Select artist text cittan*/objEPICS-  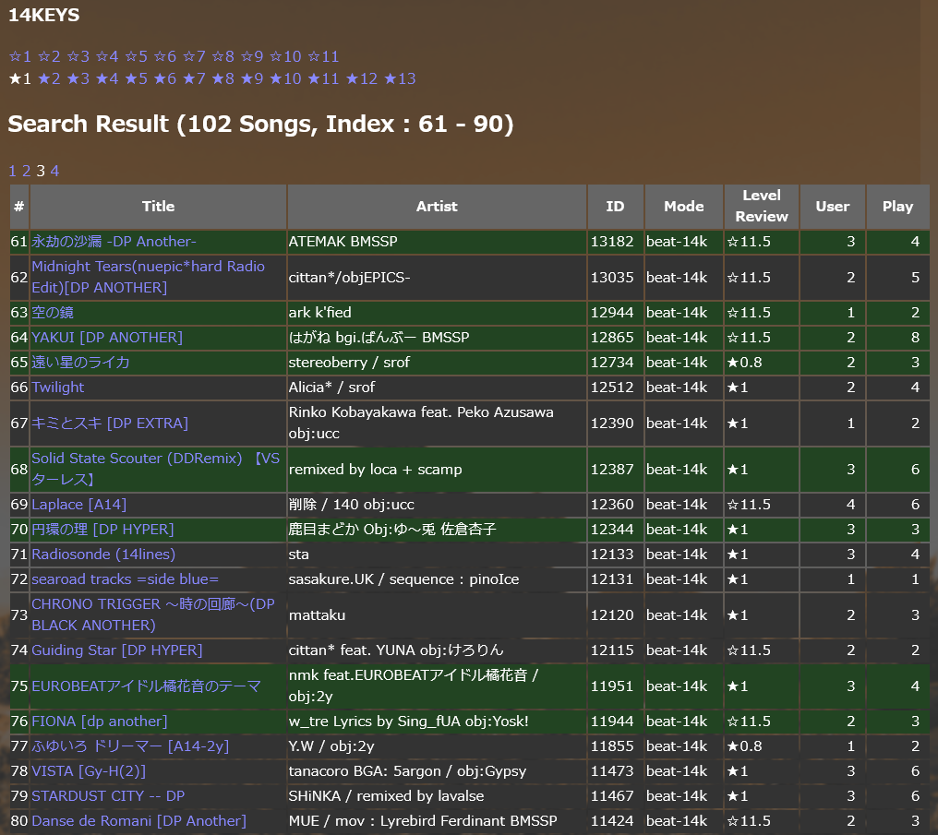(x=349, y=278)
